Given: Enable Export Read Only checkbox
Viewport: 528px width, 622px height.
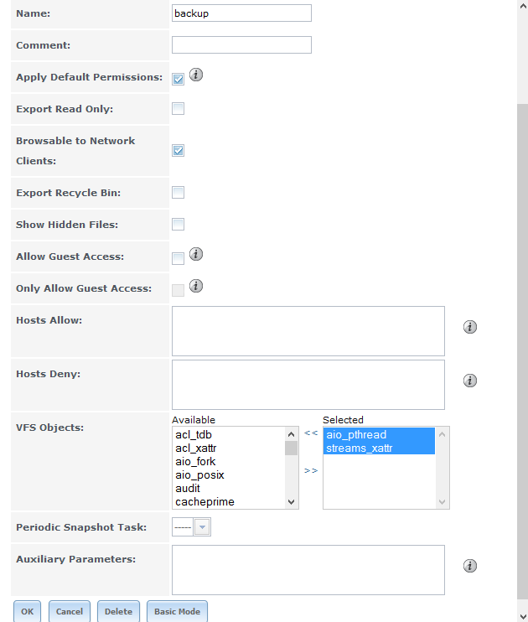Looking at the screenshot, I should coord(179,109).
